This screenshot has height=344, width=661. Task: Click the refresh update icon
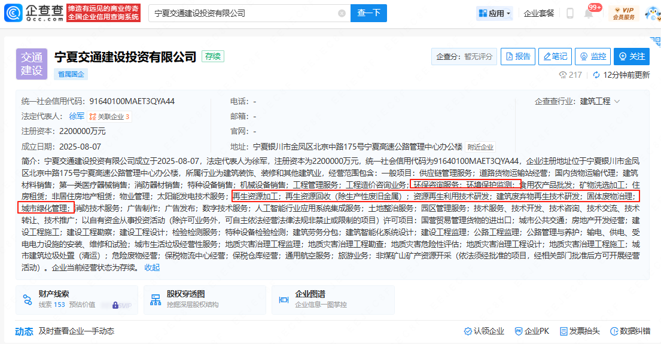pyautogui.click(x=596, y=75)
